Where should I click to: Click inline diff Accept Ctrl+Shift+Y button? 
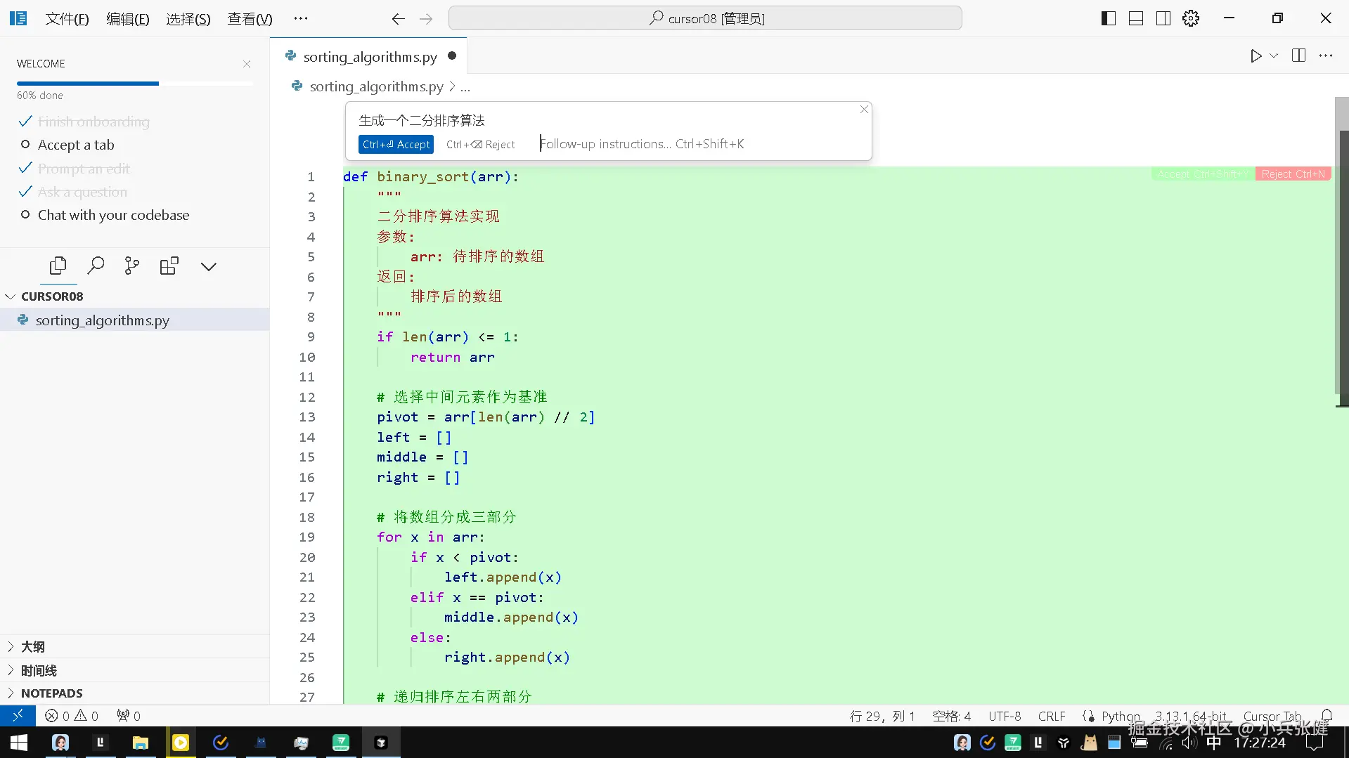(x=1203, y=174)
